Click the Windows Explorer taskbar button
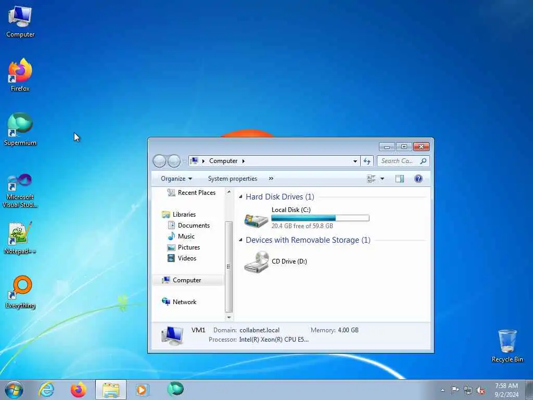The width and height of the screenshot is (533, 400). pyautogui.click(x=111, y=390)
